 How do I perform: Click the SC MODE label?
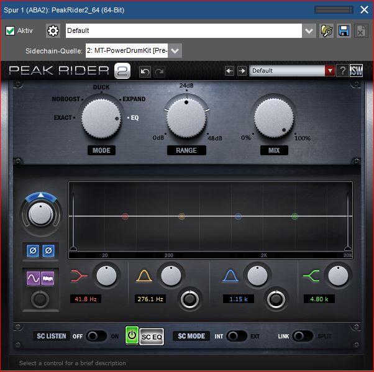pyautogui.click(x=191, y=336)
